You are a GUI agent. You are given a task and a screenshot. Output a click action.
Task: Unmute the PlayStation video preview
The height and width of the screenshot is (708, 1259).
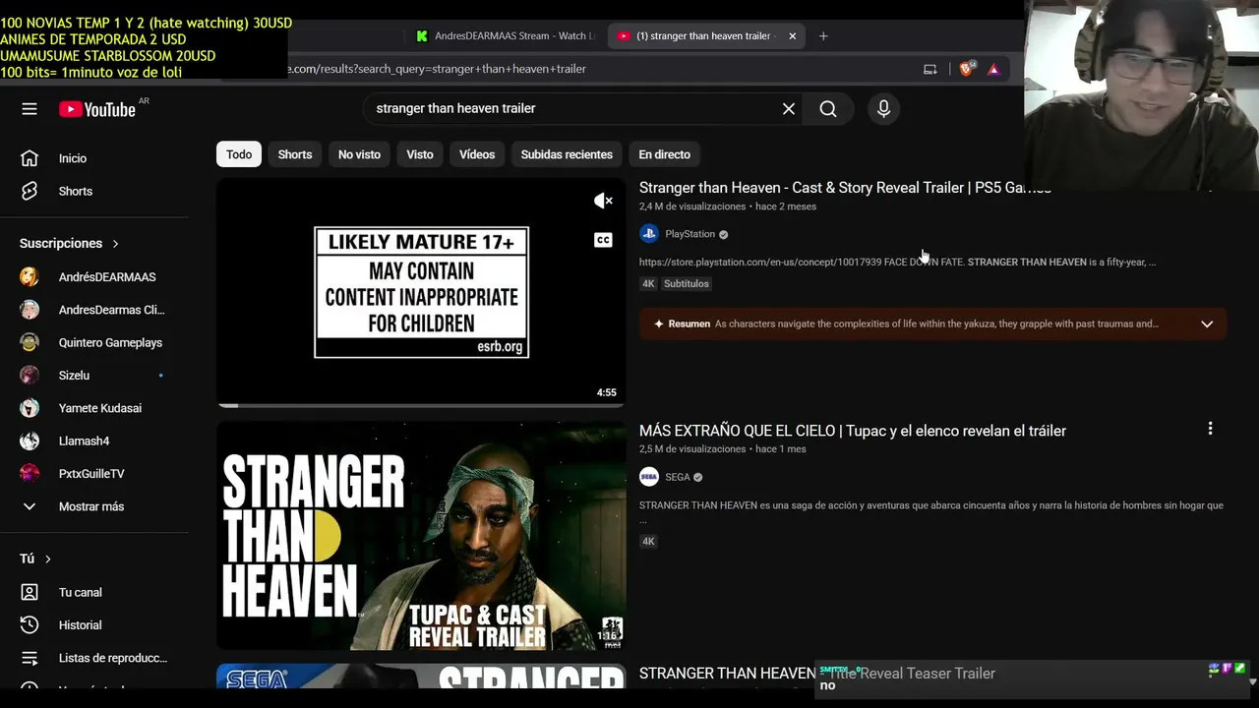tap(603, 201)
